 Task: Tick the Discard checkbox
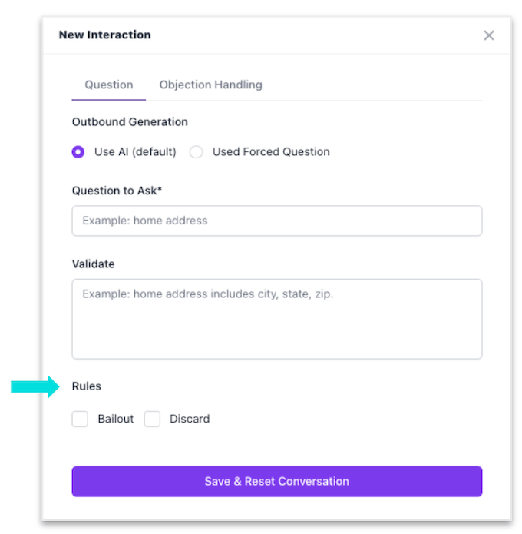153,419
